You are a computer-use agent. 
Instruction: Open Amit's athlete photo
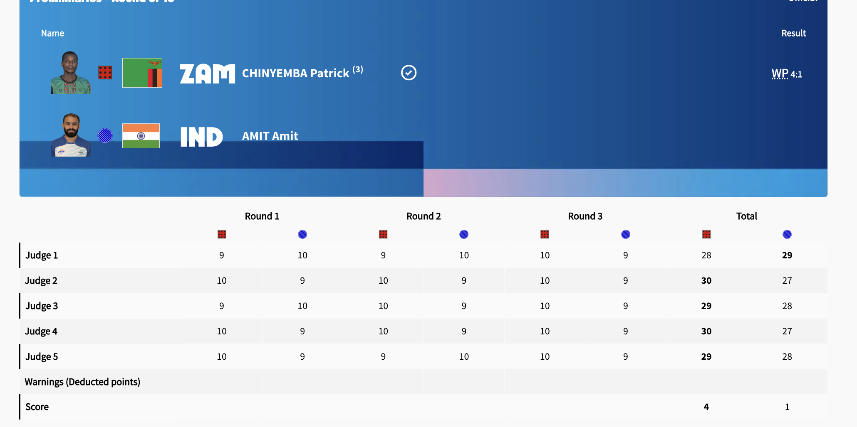click(x=71, y=135)
